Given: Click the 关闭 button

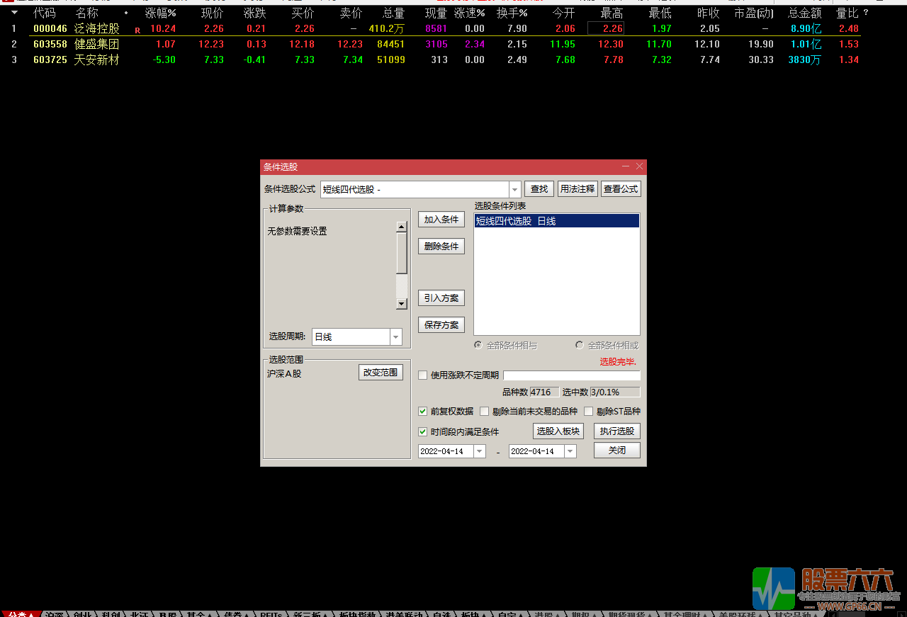Looking at the screenshot, I should tap(617, 450).
